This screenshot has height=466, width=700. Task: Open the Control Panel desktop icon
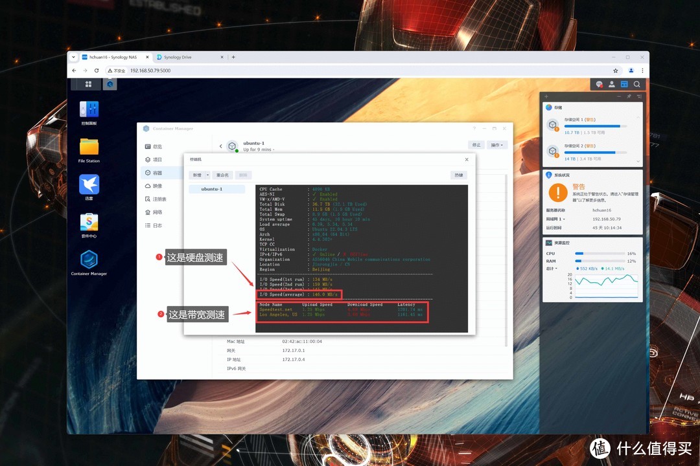click(89, 111)
